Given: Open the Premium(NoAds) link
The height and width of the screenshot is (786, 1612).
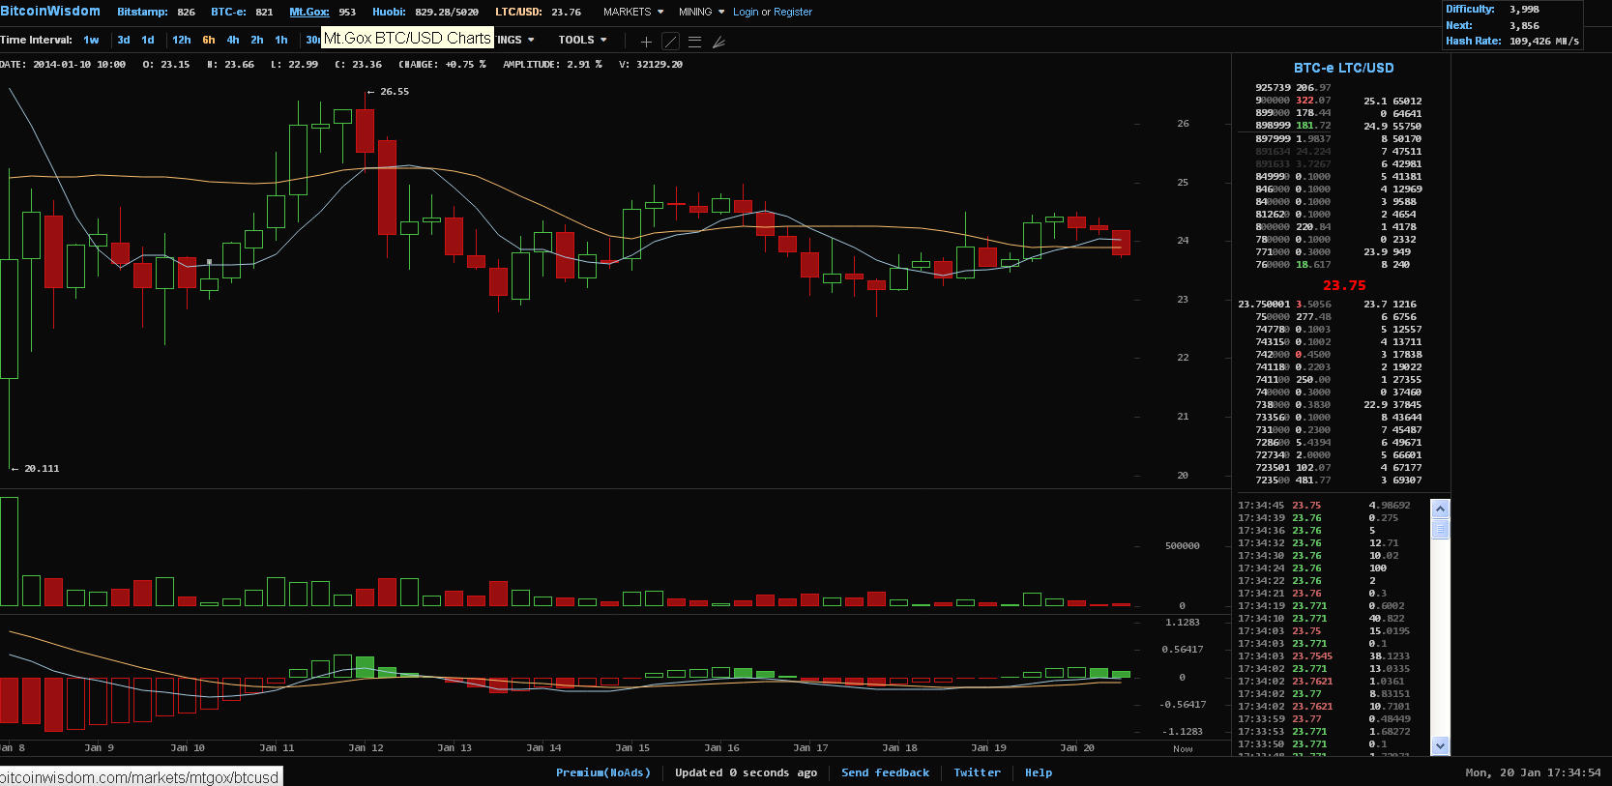Looking at the screenshot, I should click(x=603, y=772).
